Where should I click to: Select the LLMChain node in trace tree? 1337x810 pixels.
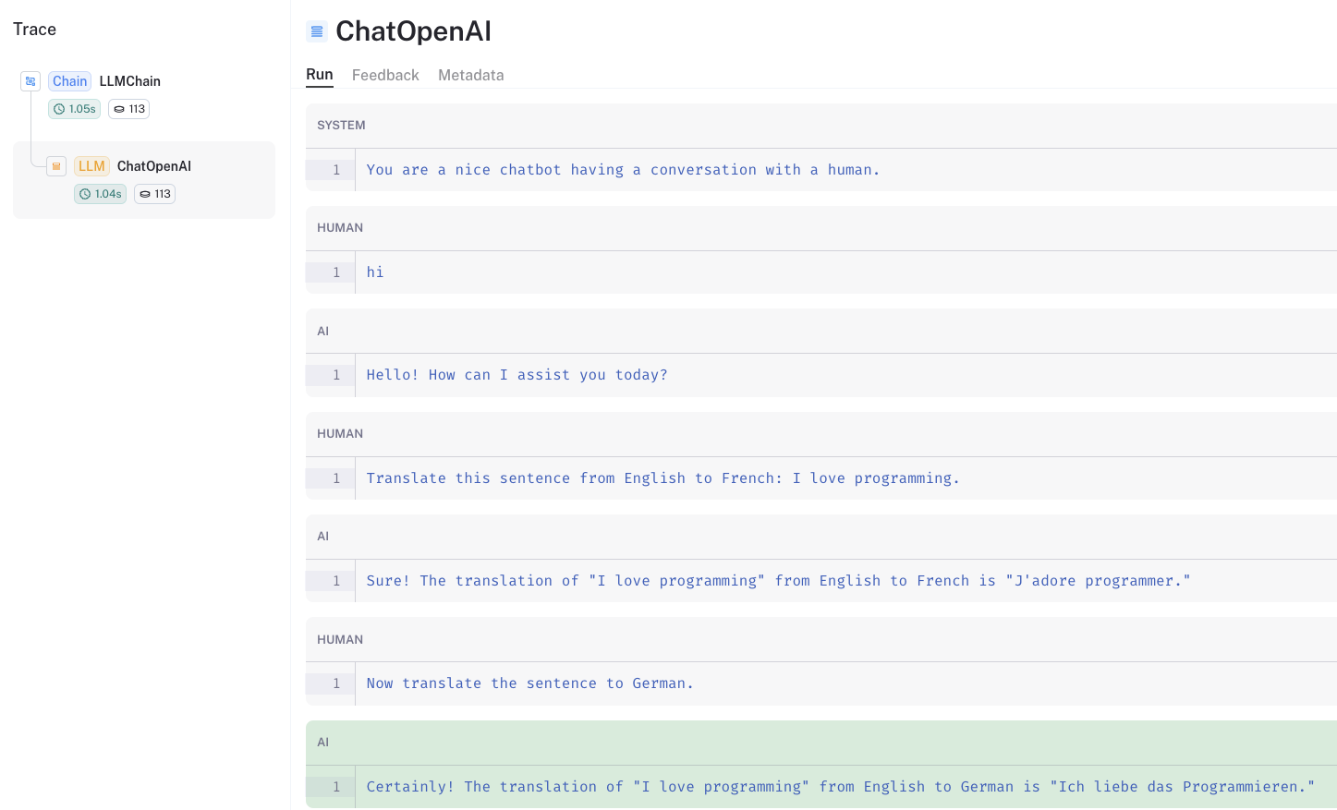coord(130,81)
